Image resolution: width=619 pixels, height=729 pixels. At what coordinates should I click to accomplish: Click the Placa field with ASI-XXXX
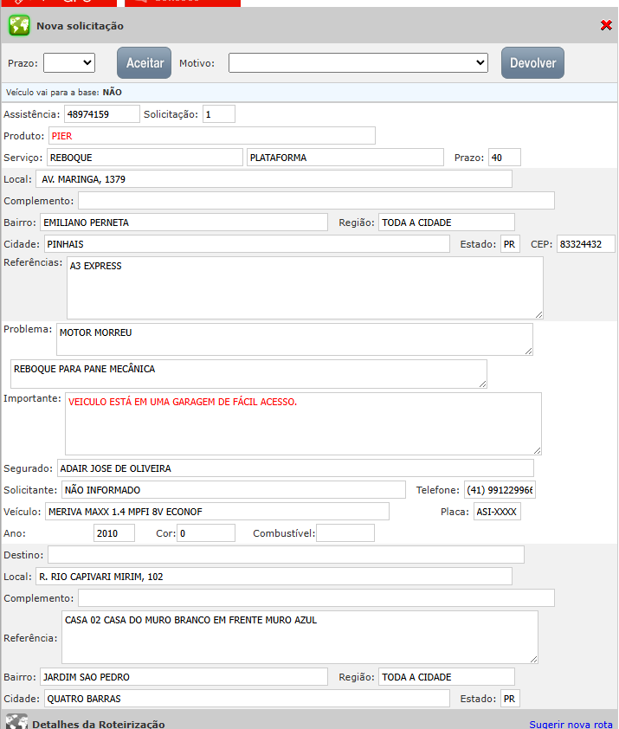[x=497, y=512]
